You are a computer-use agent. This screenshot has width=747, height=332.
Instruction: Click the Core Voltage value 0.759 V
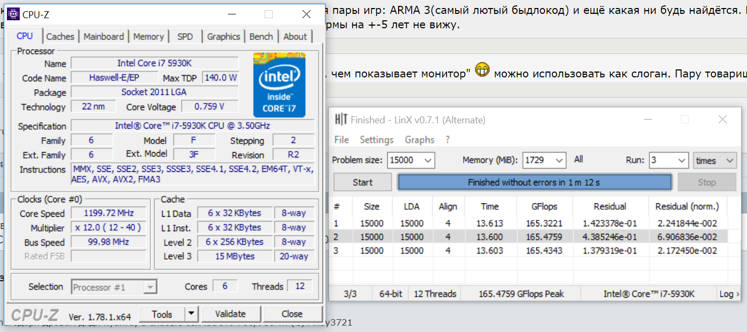click(210, 107)
